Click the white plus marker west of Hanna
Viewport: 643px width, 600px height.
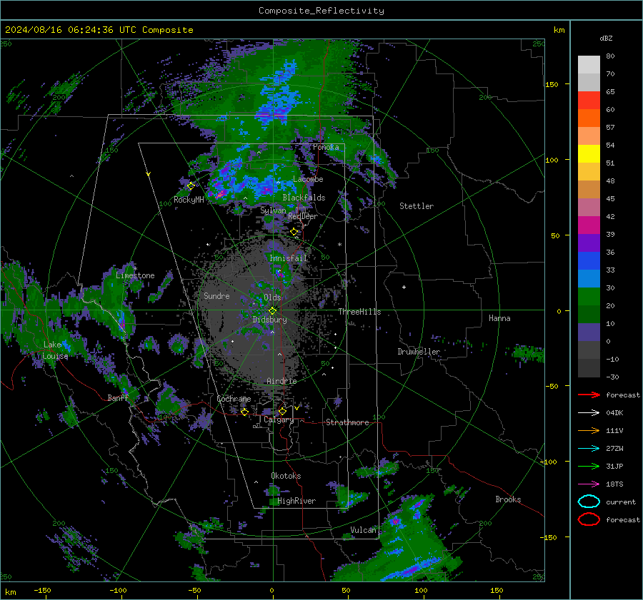pos(404,287)
